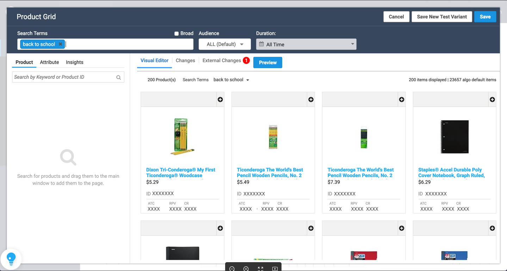Open the External Changes tab
Image resolution: width=507 pixels, height=271 pixels.
[222, 60]
